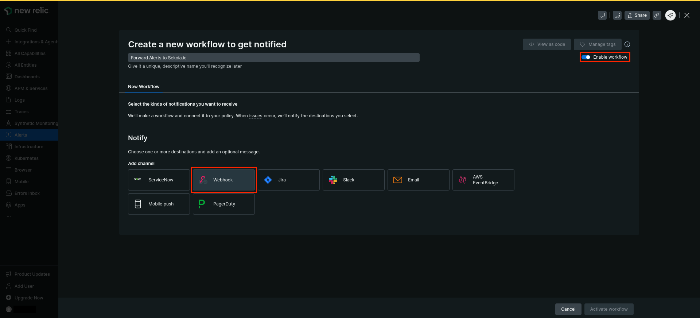Click the New Relic logo
700x318 pixels.
click(x=26, y=11)
